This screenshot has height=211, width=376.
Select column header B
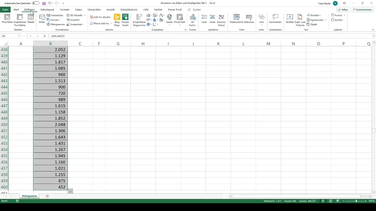[x=51, y=44]
